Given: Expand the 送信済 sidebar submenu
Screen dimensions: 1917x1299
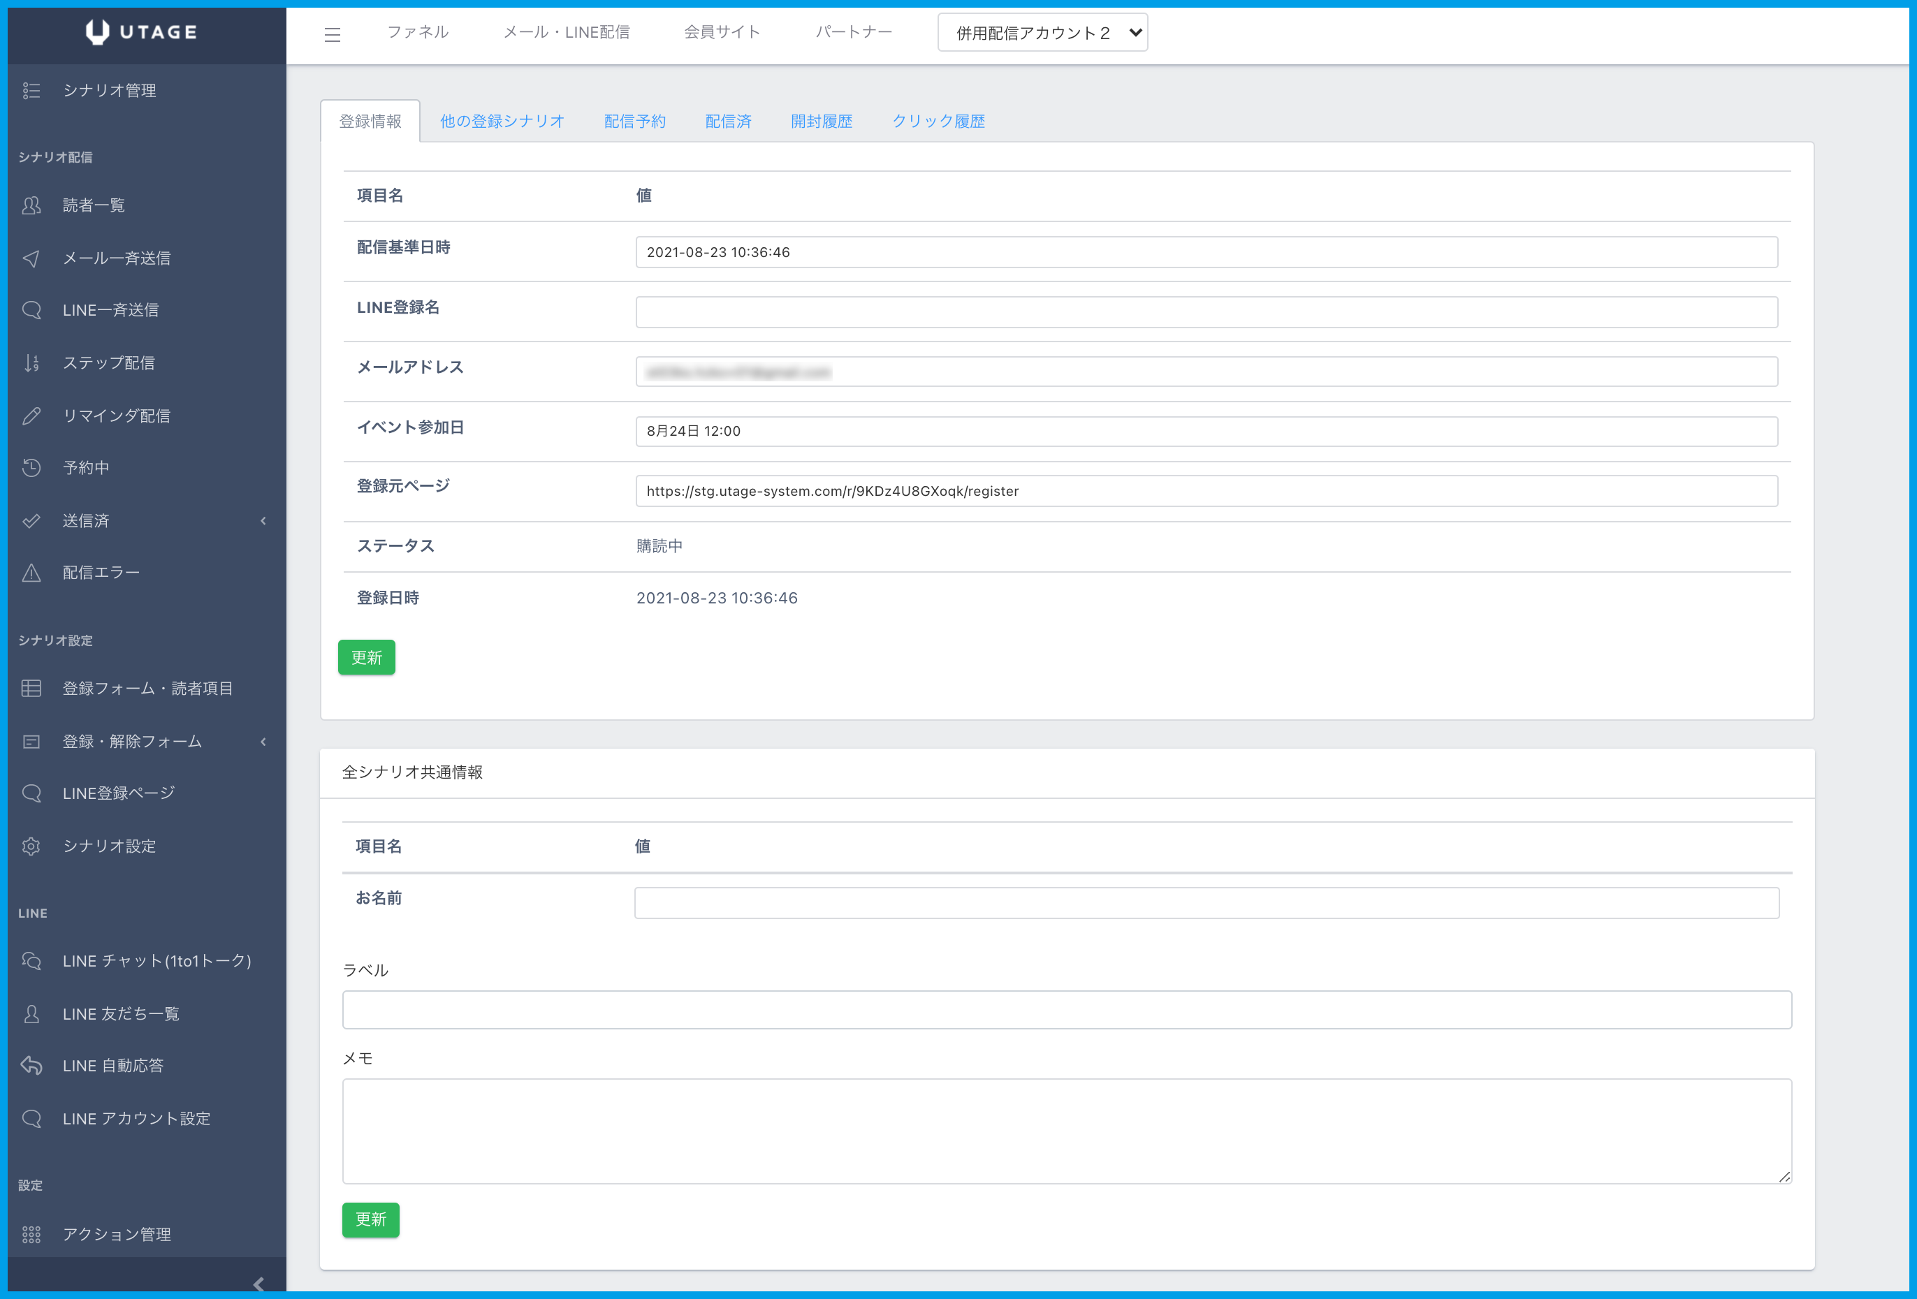Looking at the screenshot, I should pos(263,520).
